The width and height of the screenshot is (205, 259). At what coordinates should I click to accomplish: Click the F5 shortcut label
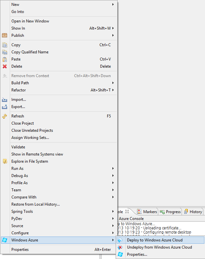[109, 116]
